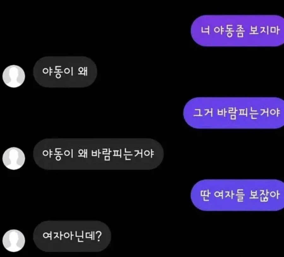Select the purple '너 야동좀 보지마' bubble
284x257 pixels.
click(x=237, y=31)
